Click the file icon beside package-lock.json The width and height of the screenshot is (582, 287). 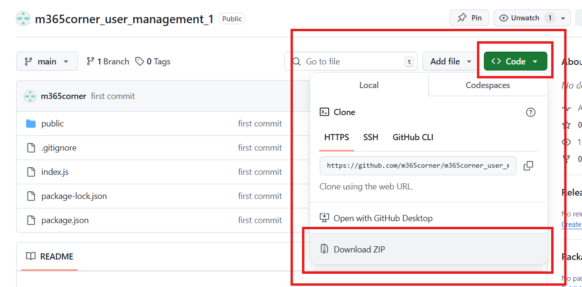(31, 196)
